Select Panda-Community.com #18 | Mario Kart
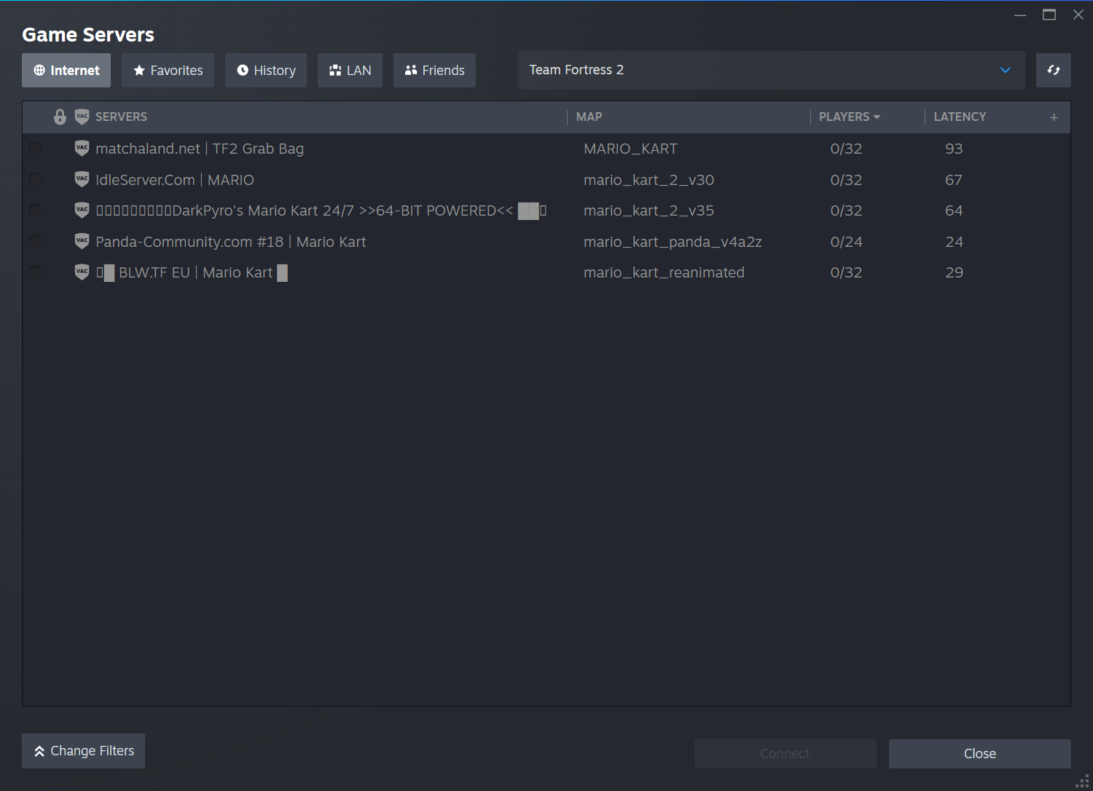1093x791 pixels. click(546, 241)
